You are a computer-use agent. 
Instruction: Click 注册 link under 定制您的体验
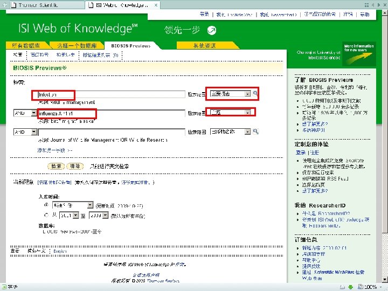(314, 153)
